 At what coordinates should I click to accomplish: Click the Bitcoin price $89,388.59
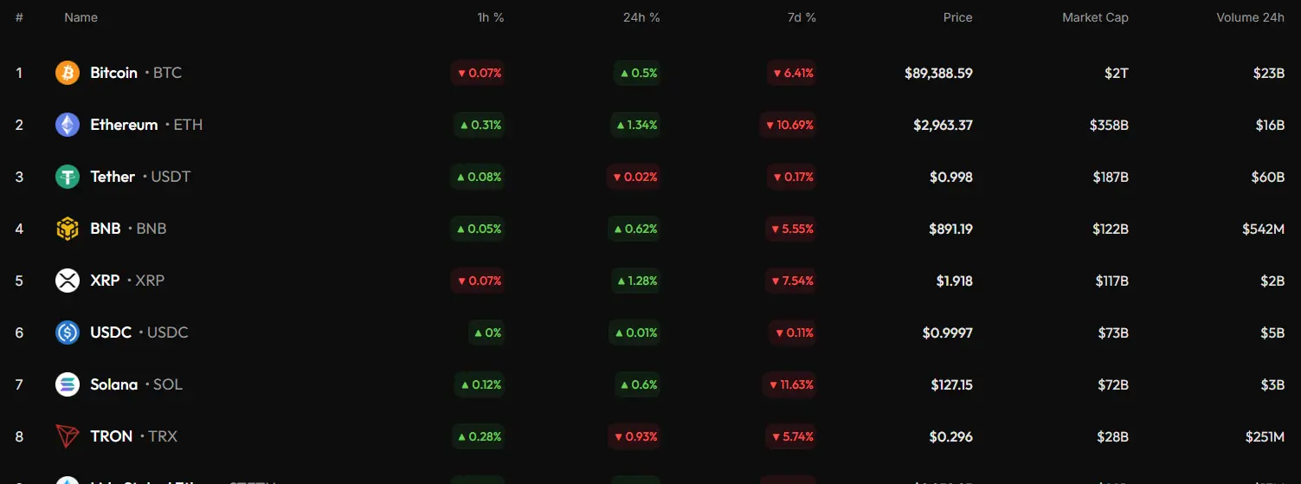tap(938, 73)
